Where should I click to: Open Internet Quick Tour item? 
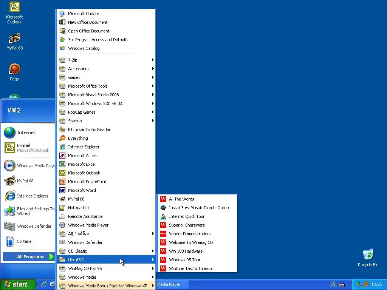click(x=197, y=216)
